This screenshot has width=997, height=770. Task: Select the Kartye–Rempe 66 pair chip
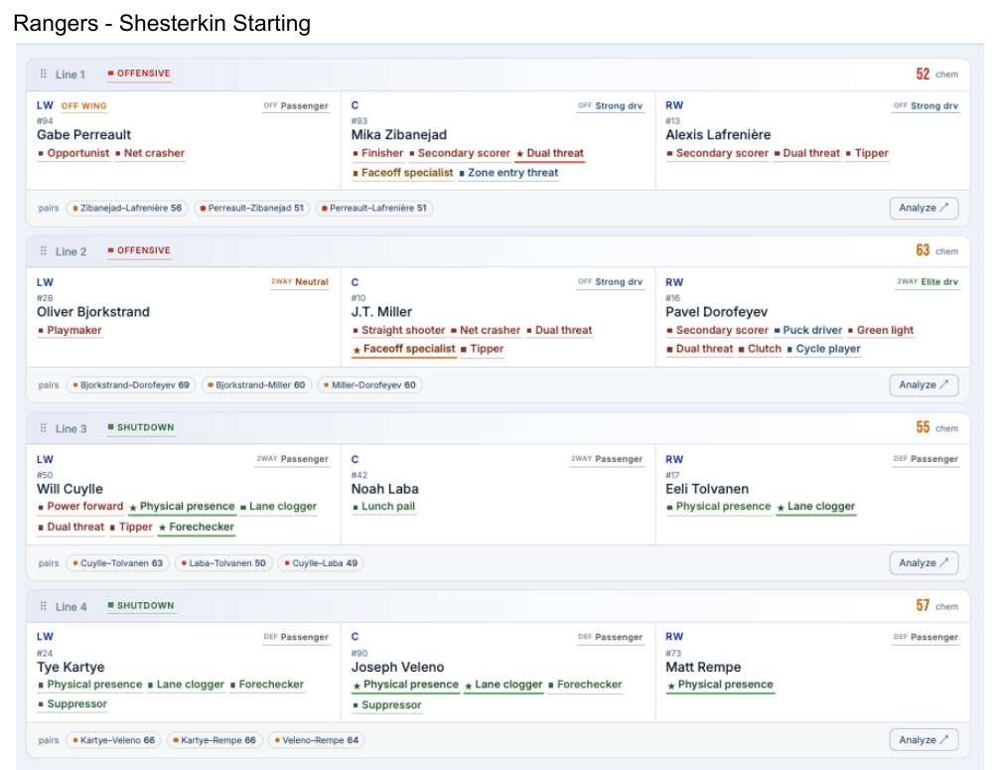click(x=214, y=740)
